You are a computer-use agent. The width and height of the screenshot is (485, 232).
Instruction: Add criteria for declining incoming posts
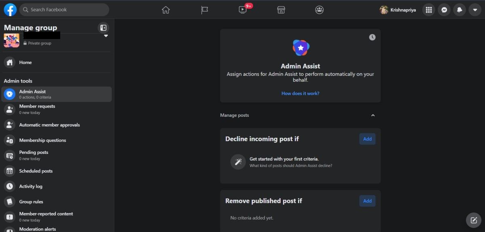pyautogui.click(x=367, y=139)
